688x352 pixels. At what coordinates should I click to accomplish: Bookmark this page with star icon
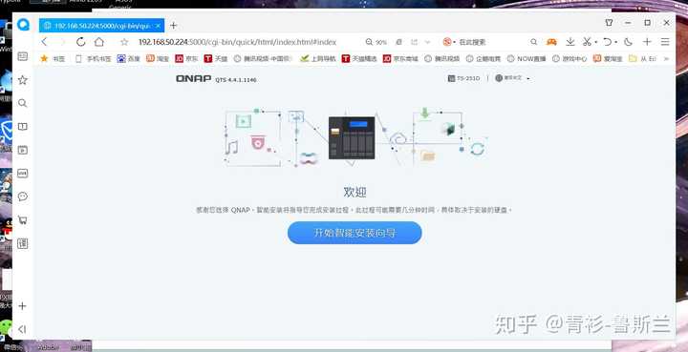click(124, 42)
